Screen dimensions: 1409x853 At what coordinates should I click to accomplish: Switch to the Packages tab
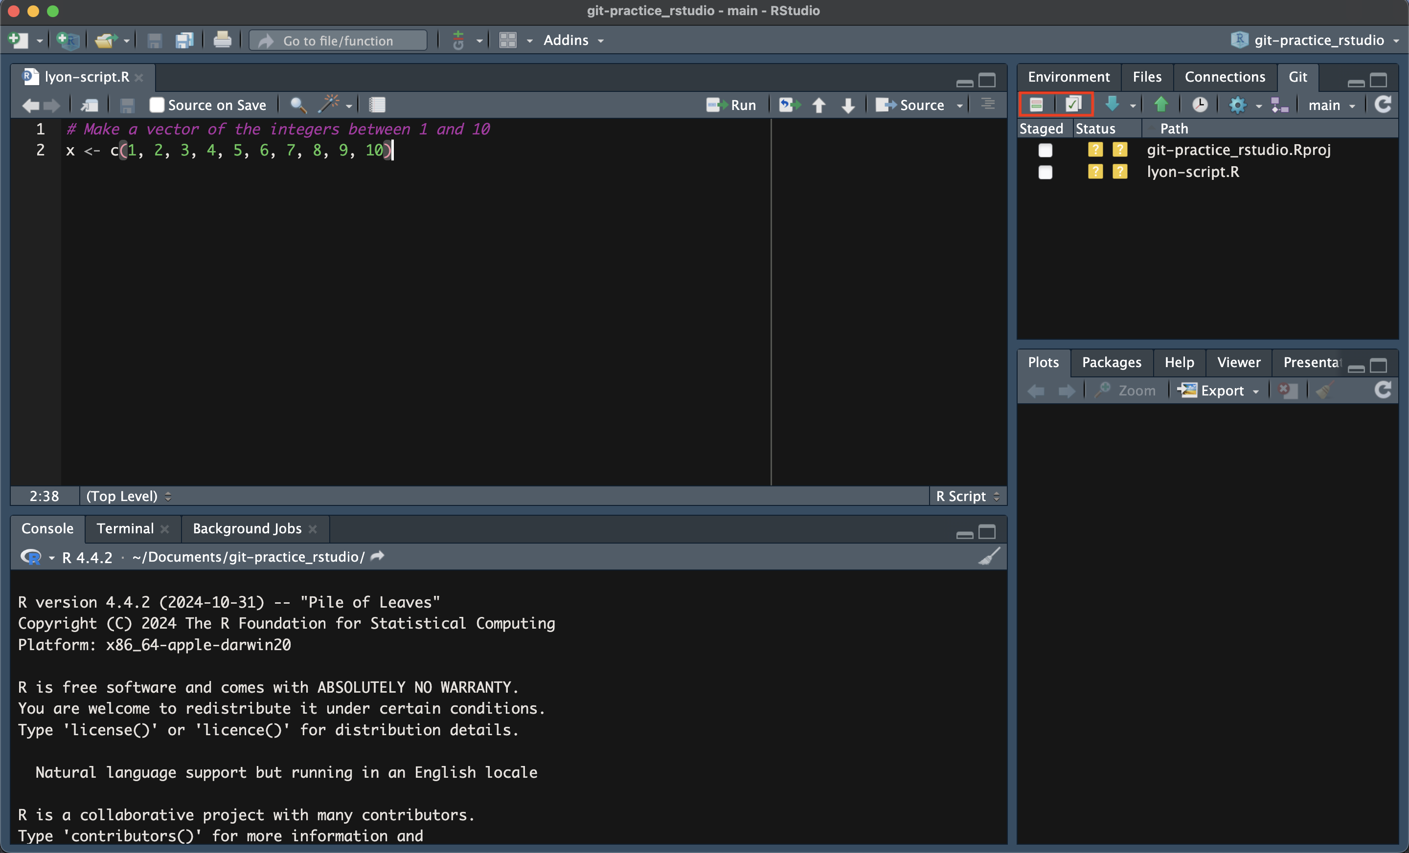coord(1111,362)
